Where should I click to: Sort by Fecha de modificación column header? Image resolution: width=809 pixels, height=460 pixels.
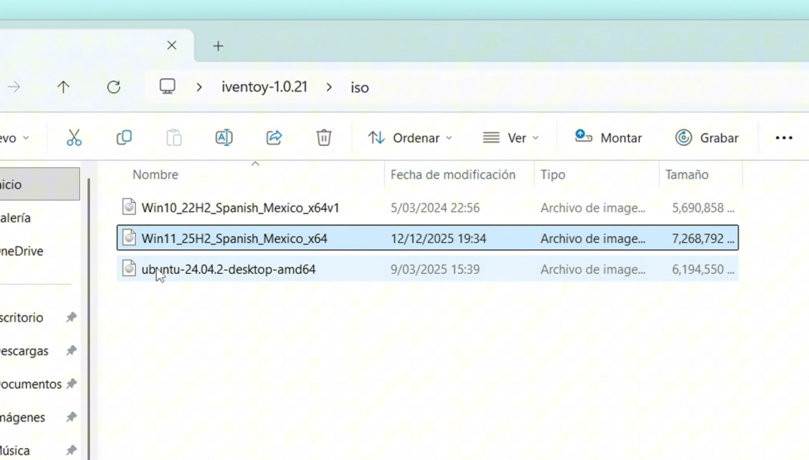tap(453, 175)
